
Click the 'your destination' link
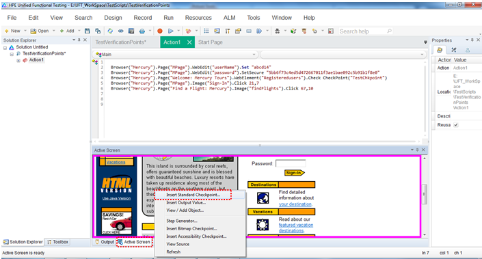click(295, 204)
